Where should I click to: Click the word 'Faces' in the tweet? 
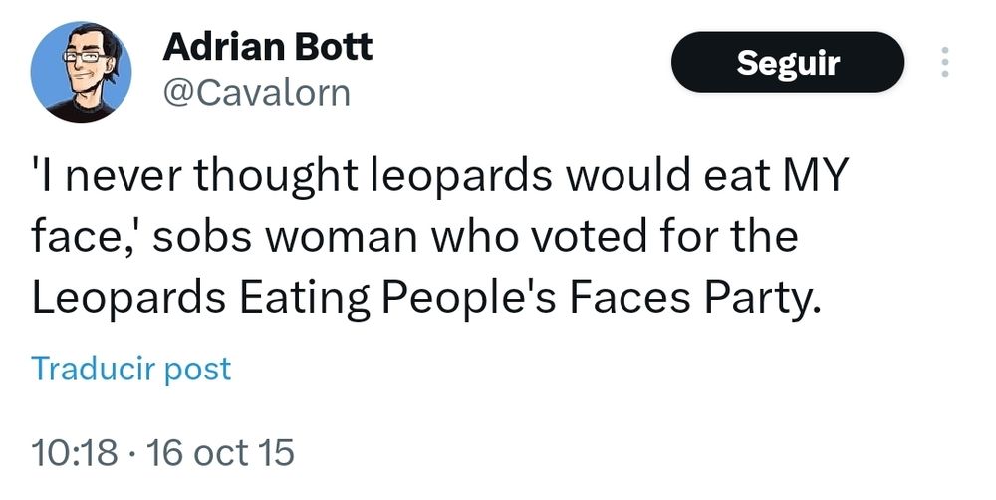click(x=629, y=297)
